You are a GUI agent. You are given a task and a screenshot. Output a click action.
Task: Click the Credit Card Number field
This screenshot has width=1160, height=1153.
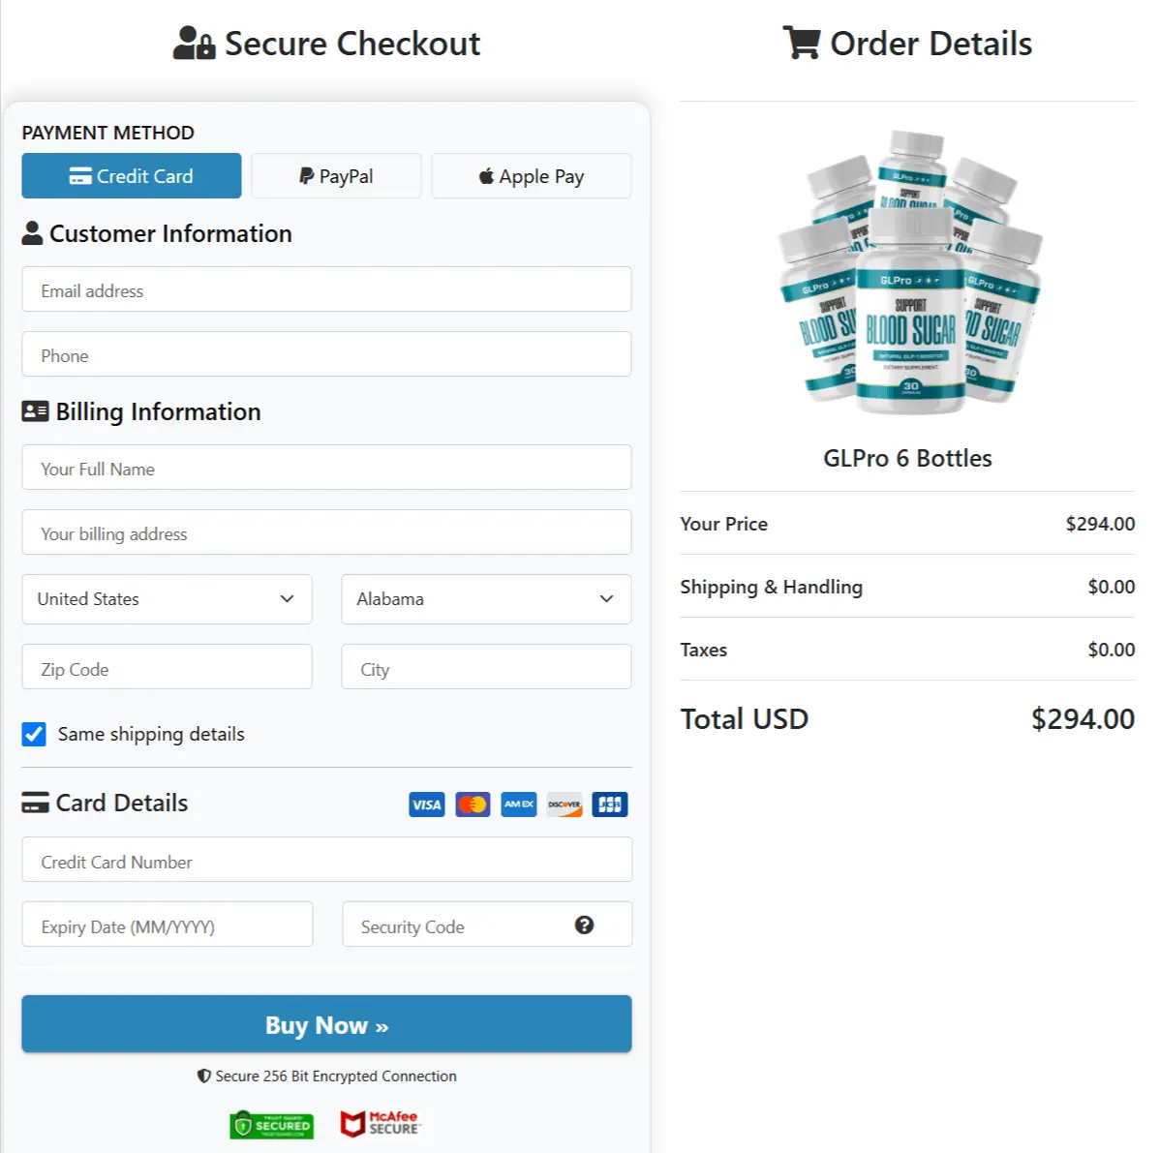point(326,860)
